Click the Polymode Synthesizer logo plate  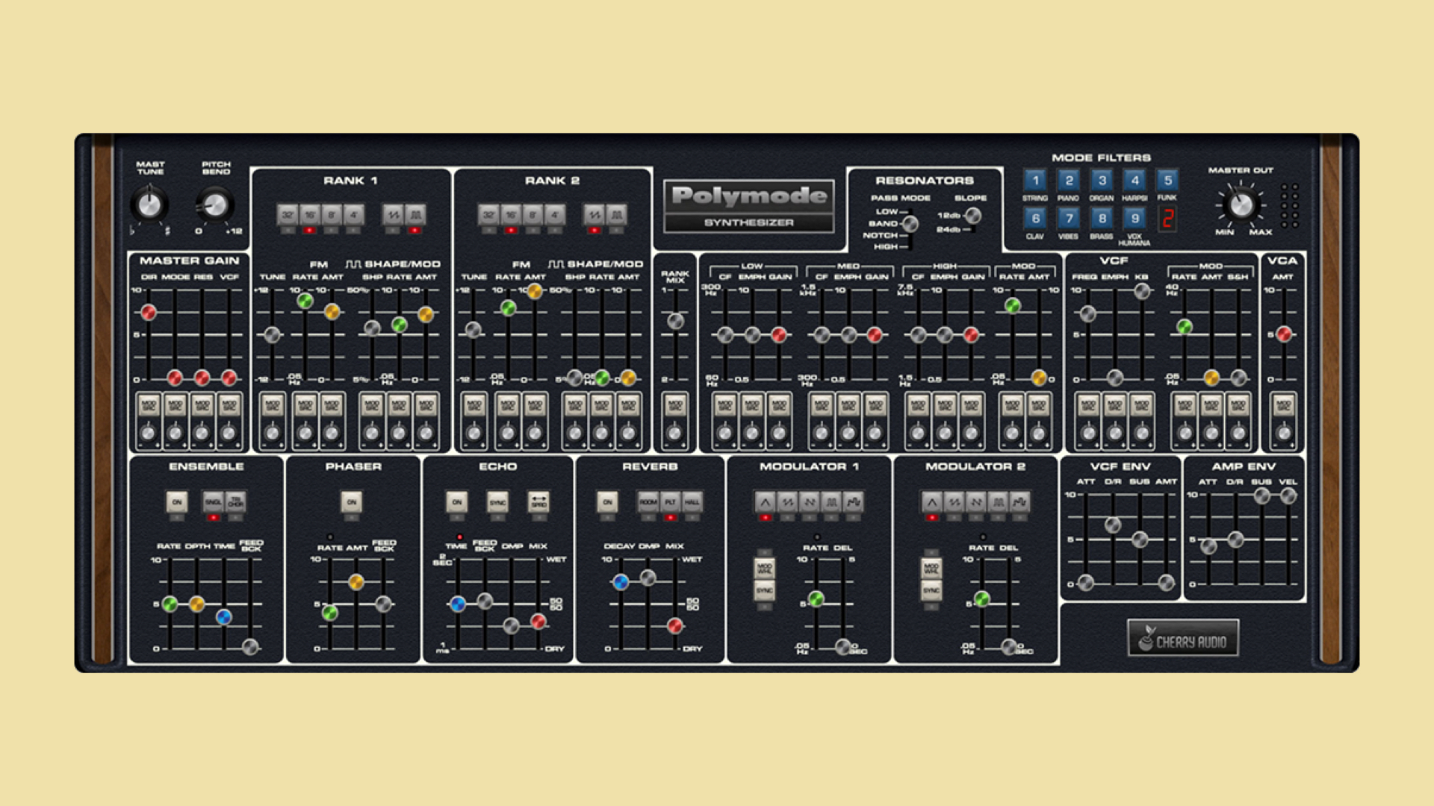749,207
